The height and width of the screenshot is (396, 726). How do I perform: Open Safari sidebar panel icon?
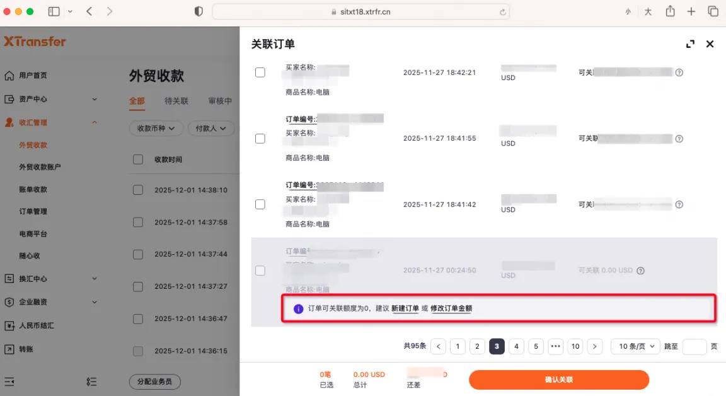tap(54, 11)
